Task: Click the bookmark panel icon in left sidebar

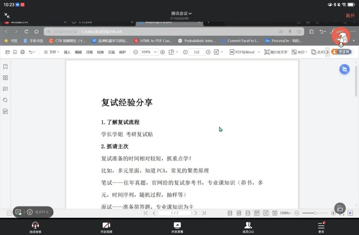Action: coord(5,66)
